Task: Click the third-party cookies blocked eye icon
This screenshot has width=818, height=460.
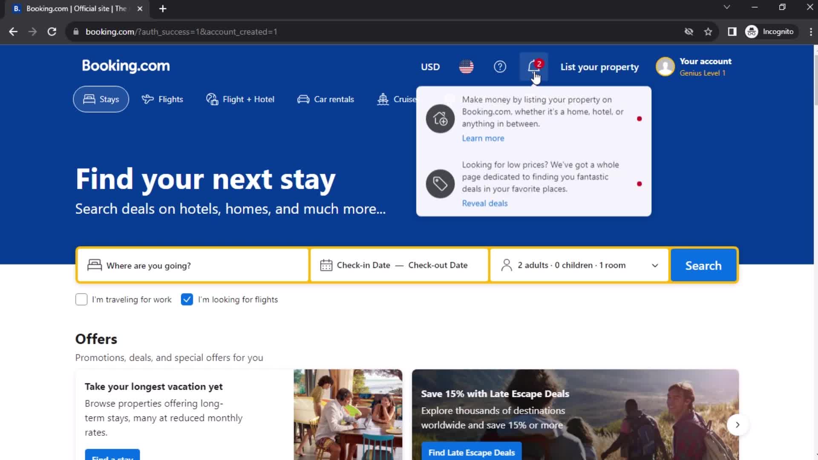Action: [688, 32]
